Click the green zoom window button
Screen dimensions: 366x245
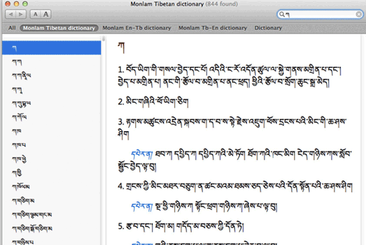[25, 4]
